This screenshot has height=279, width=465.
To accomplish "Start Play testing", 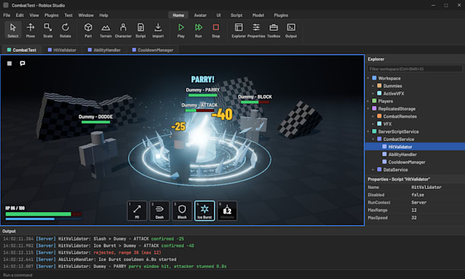I will [x=181, y=30].
